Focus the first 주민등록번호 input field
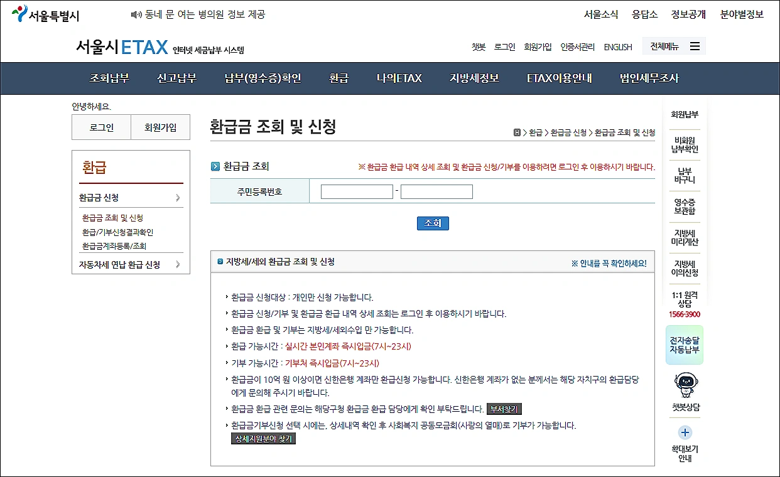 click(x=357, y=191)
